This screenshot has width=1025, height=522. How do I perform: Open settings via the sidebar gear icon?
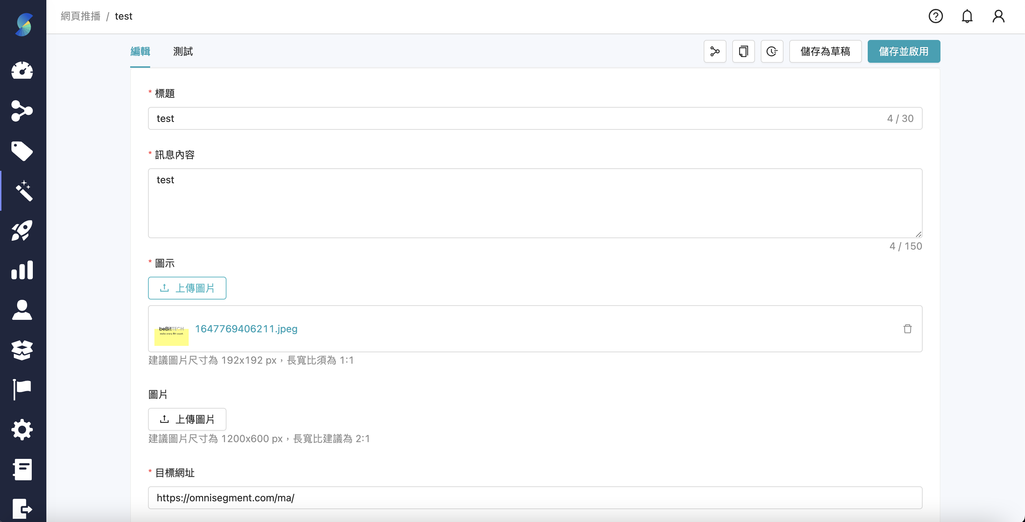[23, 430]
